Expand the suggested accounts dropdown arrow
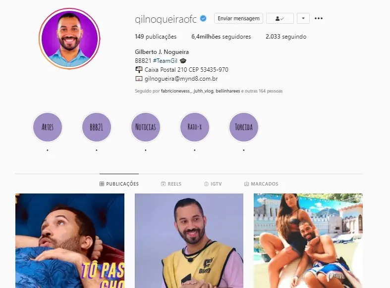 coord(303,18)
